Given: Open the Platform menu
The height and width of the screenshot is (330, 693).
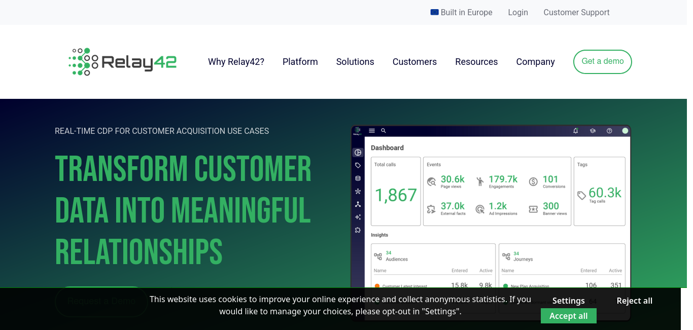Looking at the screenshot, I should (x=300, y=62).
